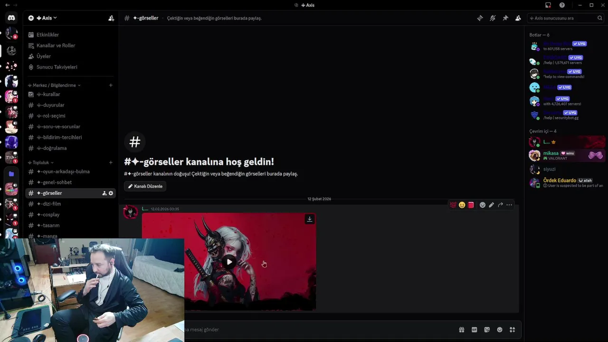Open Discord home direct messages

[11, 18]
